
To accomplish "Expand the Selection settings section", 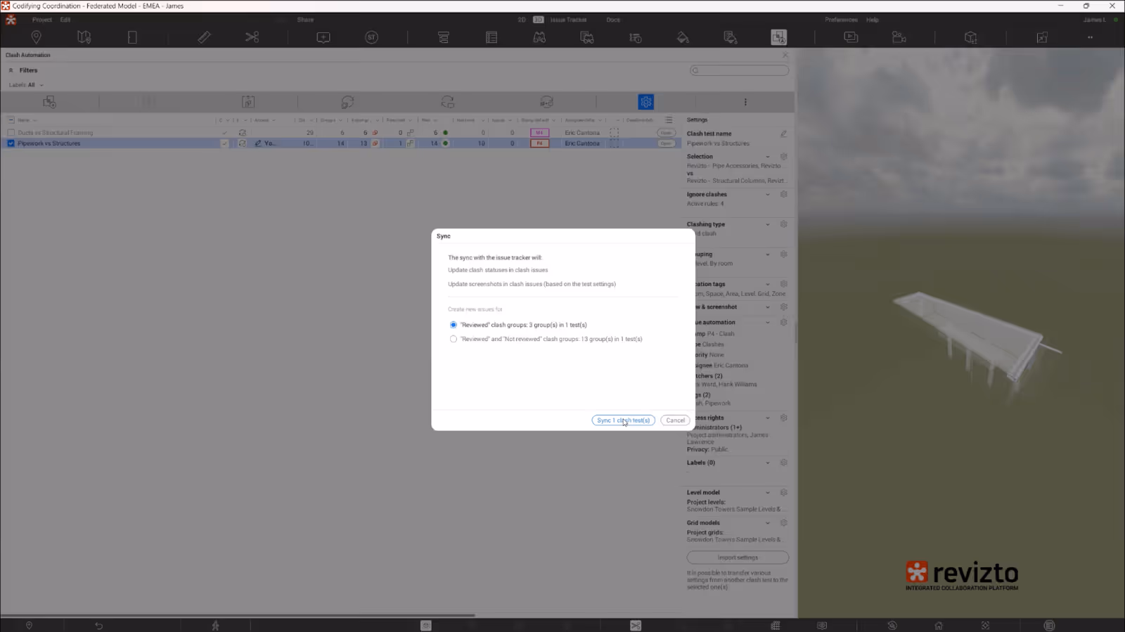I will click(768, 157).
